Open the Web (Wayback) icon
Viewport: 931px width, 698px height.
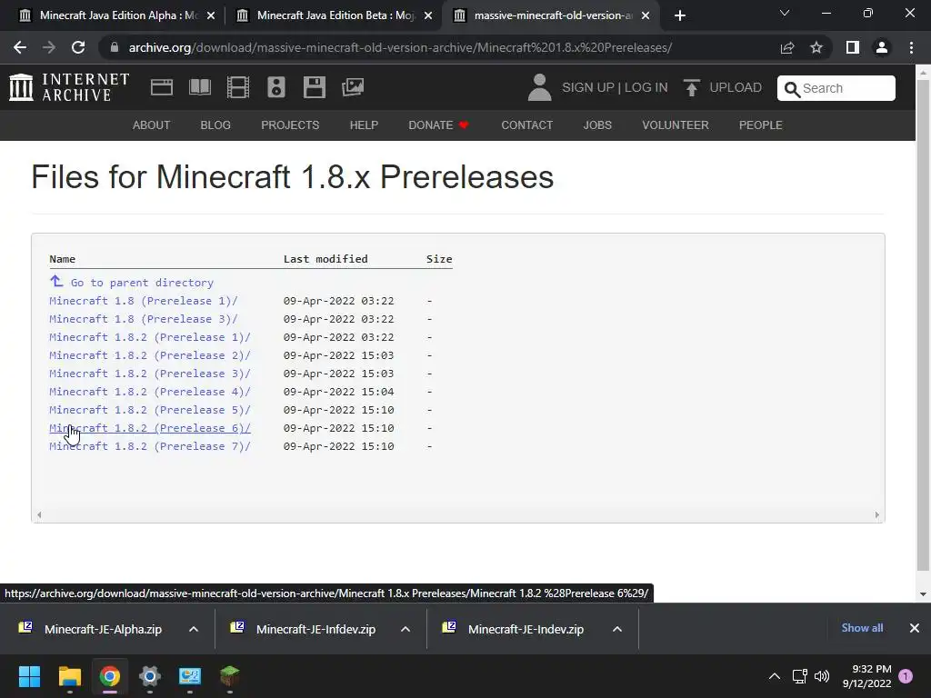point(162,87)
